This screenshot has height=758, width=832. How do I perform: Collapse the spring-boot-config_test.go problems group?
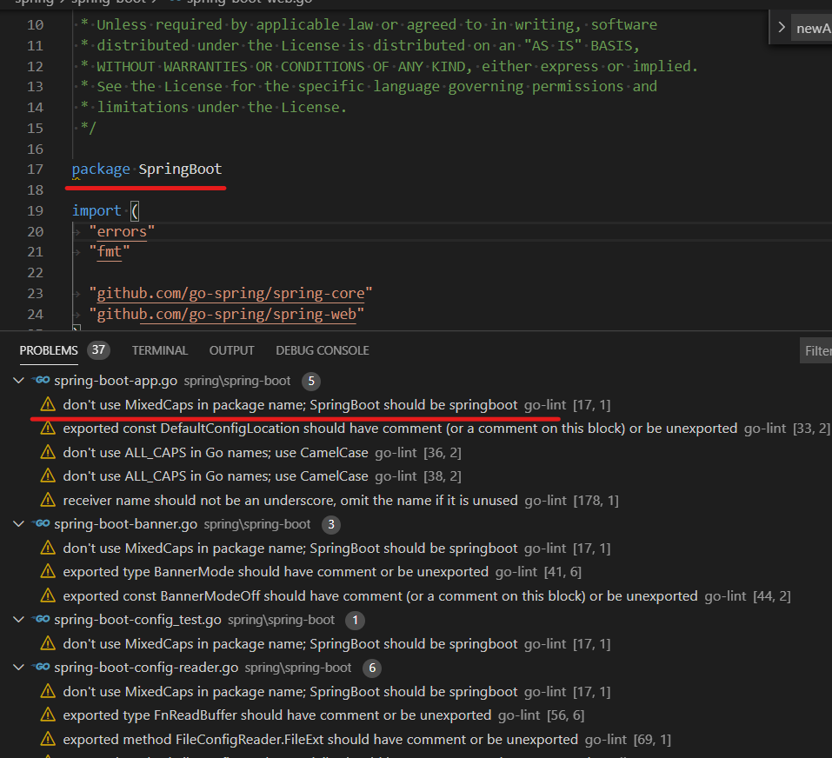[18, 619]
